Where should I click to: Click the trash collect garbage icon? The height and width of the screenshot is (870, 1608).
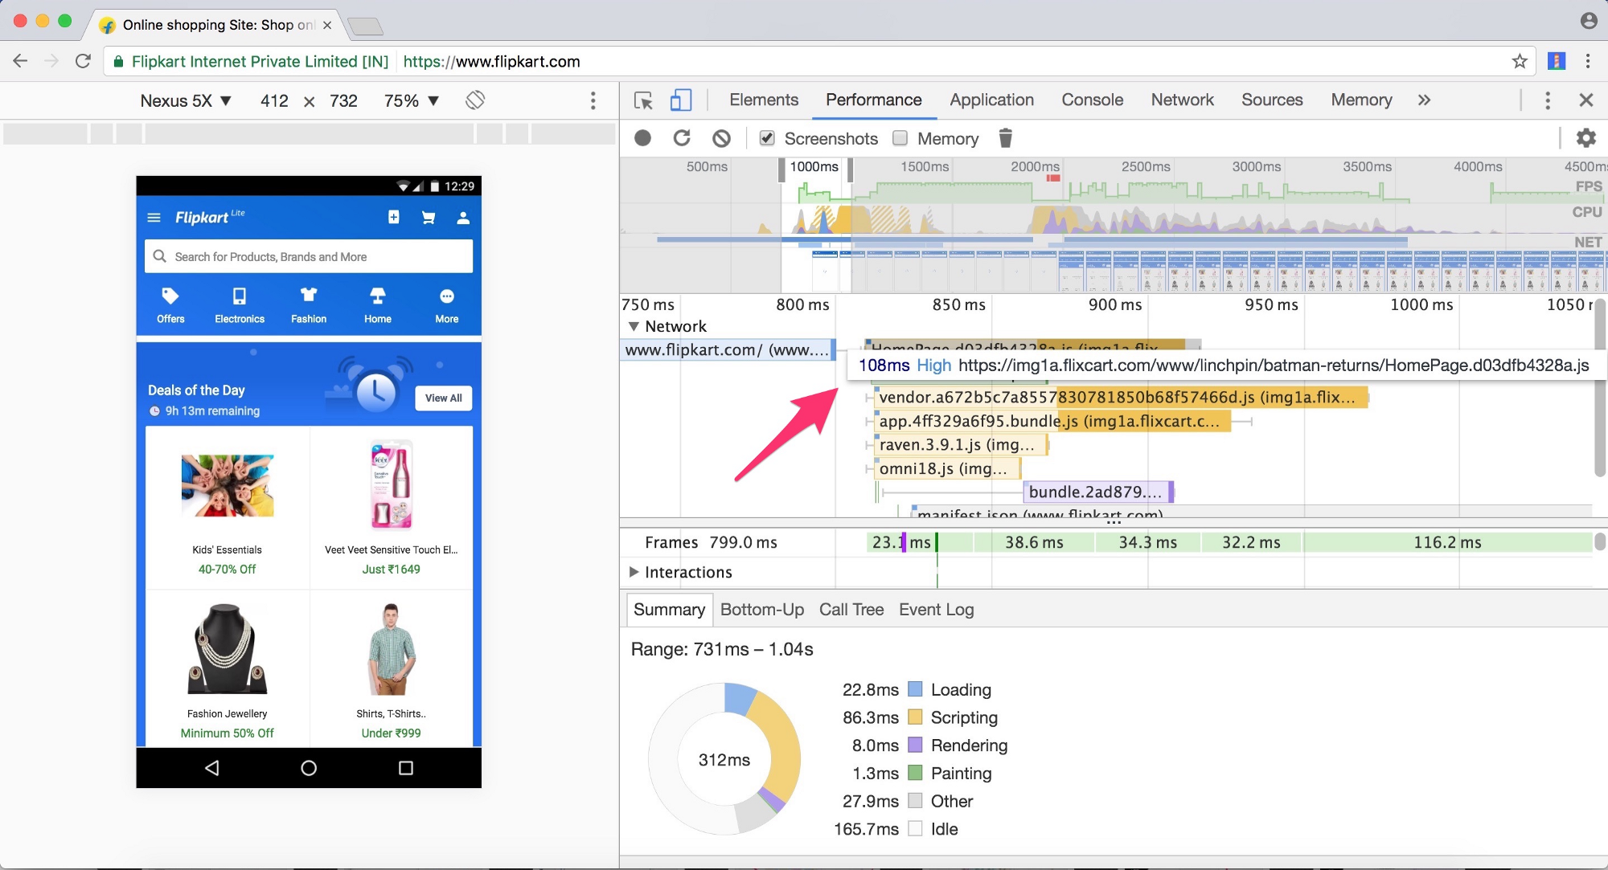(1005, 138)
